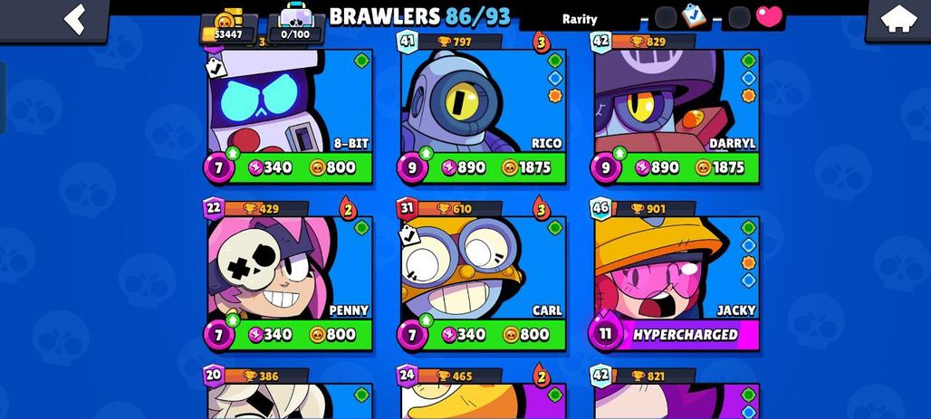Tap Penny's win streak flame icon
This screenshot has height=419, width=931.
pyautogui.click(x=348, y=208)
